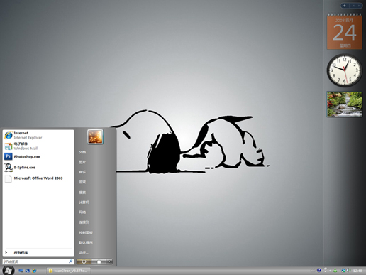
Task: Click the sidebar previous page arrow
Action: (x=353, y=6)
